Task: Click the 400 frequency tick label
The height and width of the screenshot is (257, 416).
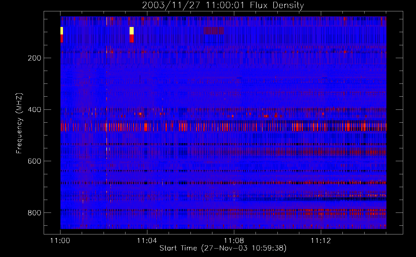Action: pos(34,110)
